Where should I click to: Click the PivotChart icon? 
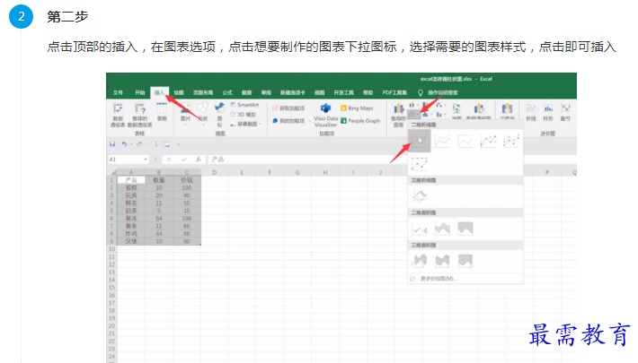(x=479, y=110)
